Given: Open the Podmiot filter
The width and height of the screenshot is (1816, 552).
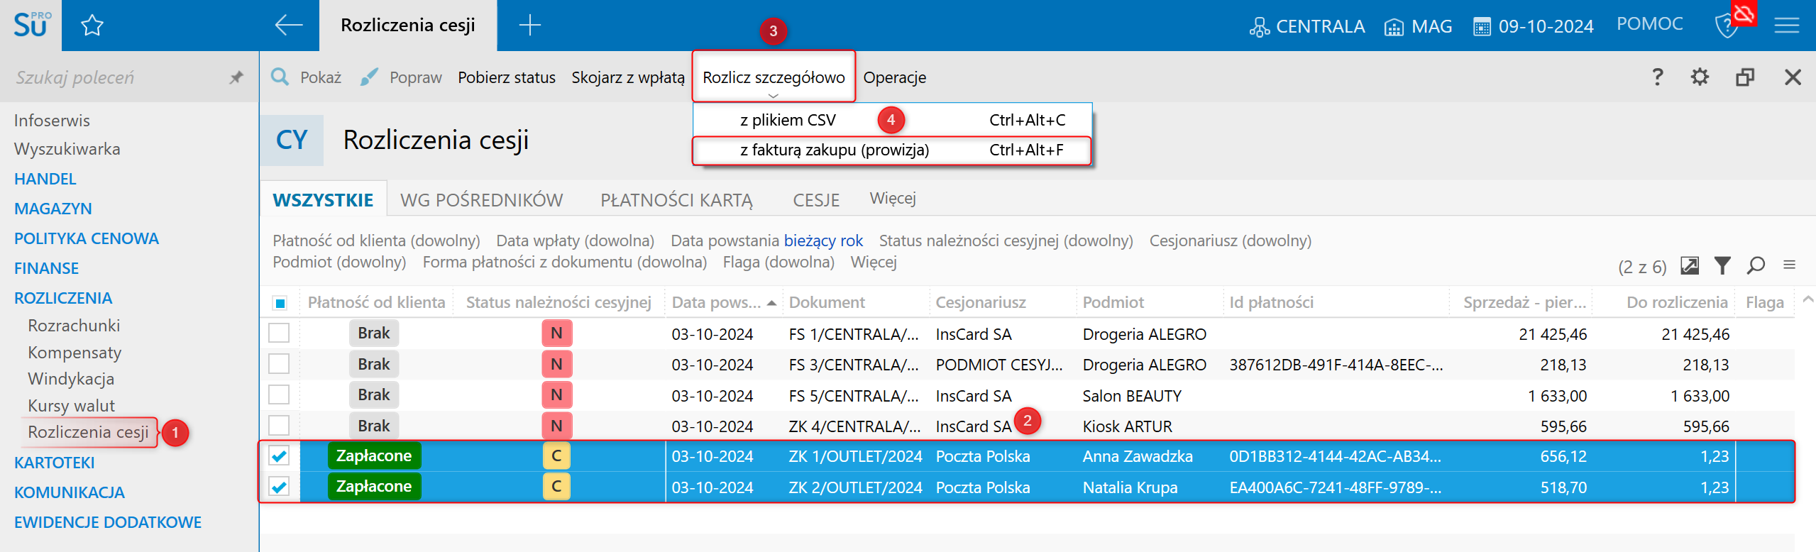Looking at the screenshot, I should click(x=339, y=262).
